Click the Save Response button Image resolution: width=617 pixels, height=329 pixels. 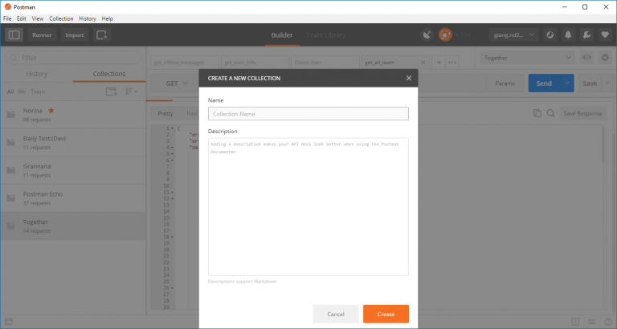pos(582,113)
